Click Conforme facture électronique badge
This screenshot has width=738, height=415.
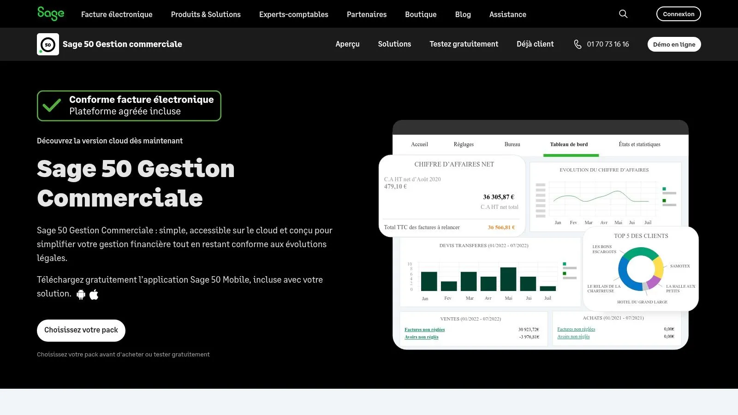pyautogui.click(x=129, y=106)
